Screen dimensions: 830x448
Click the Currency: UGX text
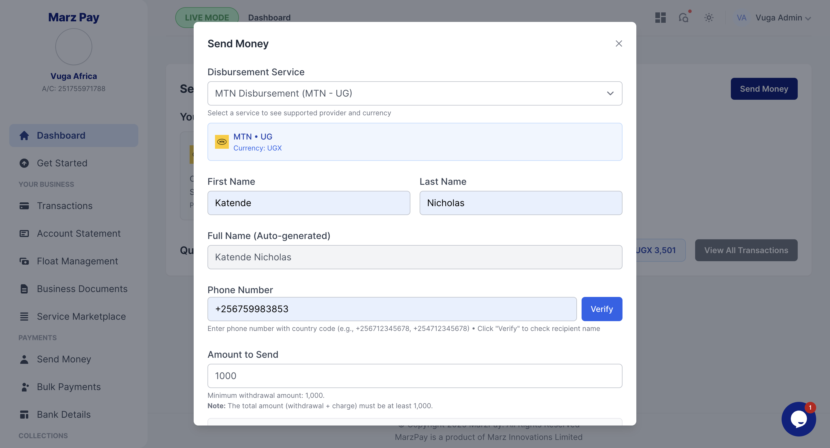[x=257, y=148]
